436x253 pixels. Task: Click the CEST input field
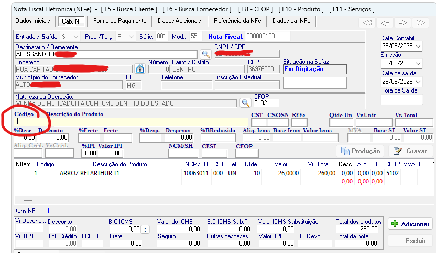(x=214, y=153)
